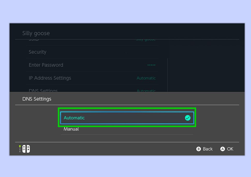251x177 pixels.
Task: Click the B Back button icon
Action: (x=198, y=149)
